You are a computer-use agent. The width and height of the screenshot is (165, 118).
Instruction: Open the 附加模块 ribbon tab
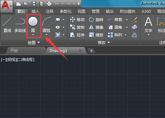coord(128,11)
